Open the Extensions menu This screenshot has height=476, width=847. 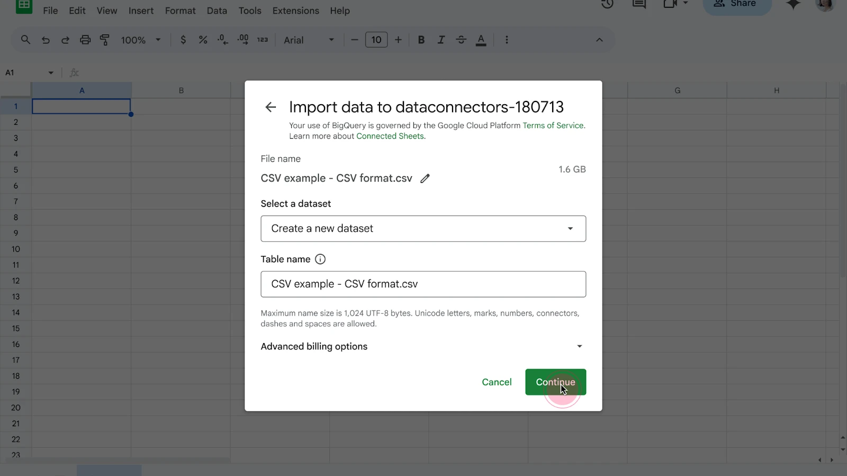click(x=295, y=11)
